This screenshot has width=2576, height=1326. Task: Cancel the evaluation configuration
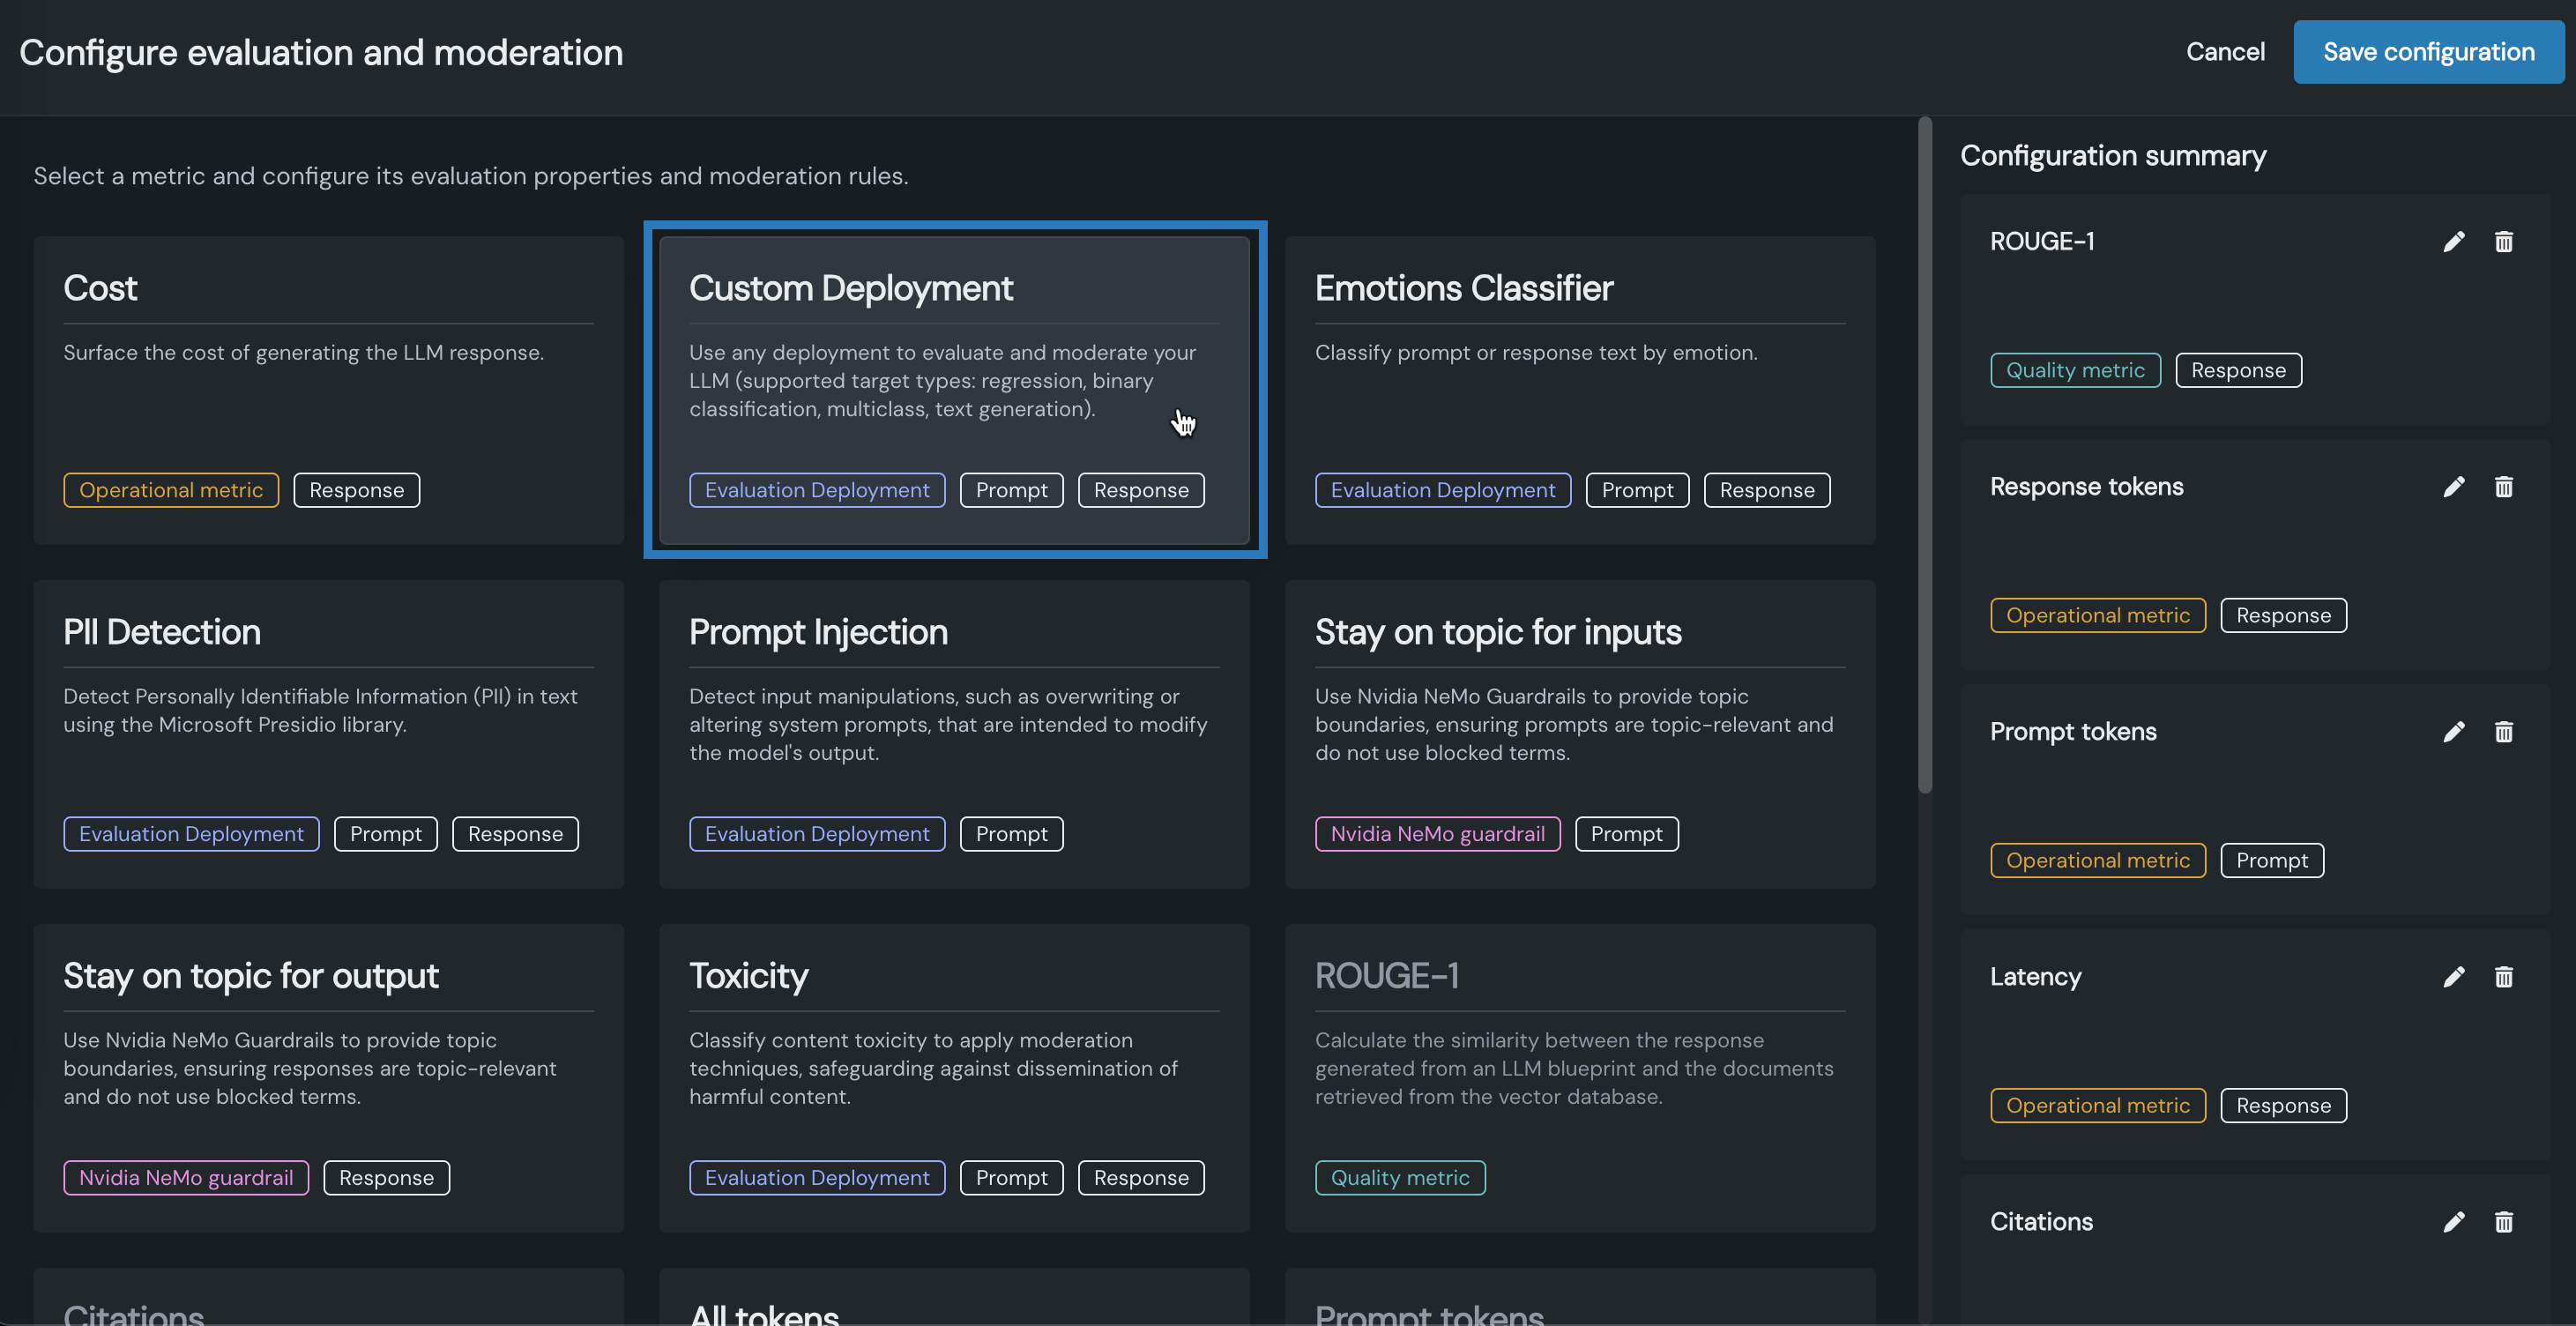pyautogui.click(x=2225, y=52)
